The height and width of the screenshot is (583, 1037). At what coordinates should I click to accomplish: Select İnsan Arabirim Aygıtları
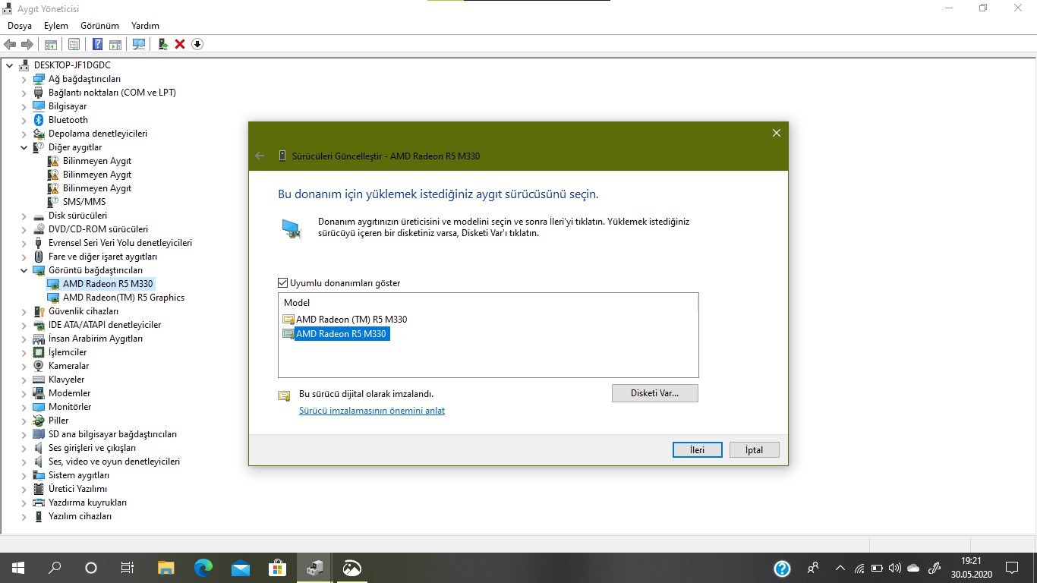[96, 339]
